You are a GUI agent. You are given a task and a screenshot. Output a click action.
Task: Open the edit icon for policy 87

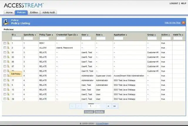pos(8,66)
